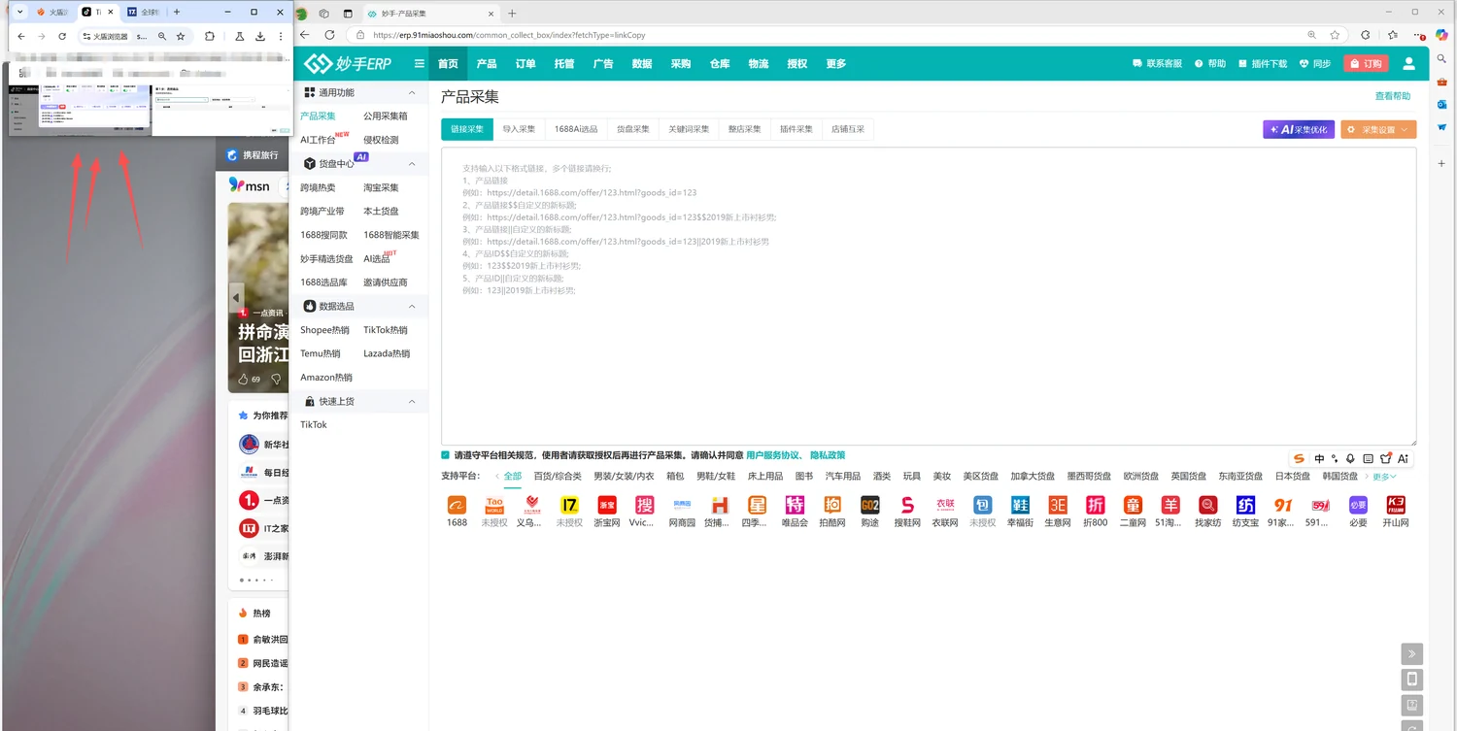Toggle the ERP sidebar hamburger menu
1457x731 pixels.
[x=420, y=64]
